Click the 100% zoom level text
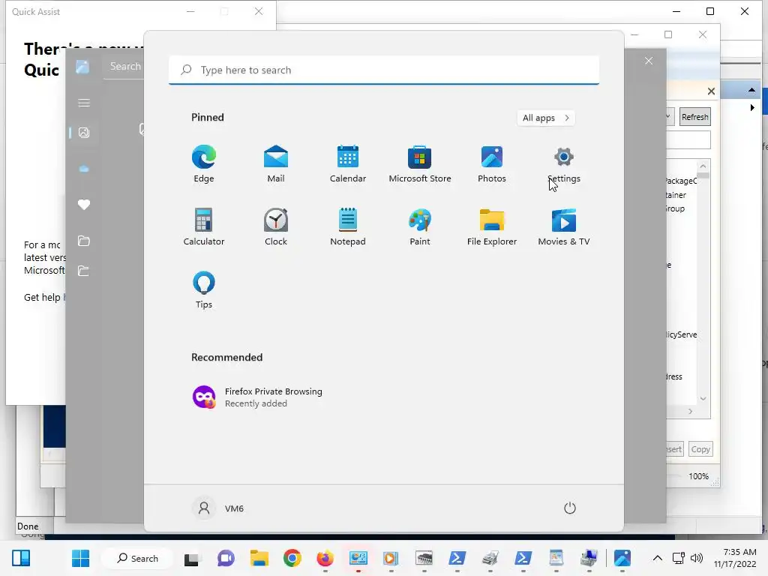This screenshot has width=768, height=576. (698, 476)
